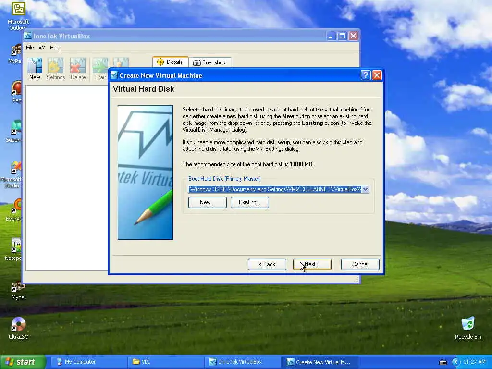Viewport: 492px width, 369px height.
Task: Click the Settings toolbar icon in VirtualBox
Action: click(x=56, y=69)
